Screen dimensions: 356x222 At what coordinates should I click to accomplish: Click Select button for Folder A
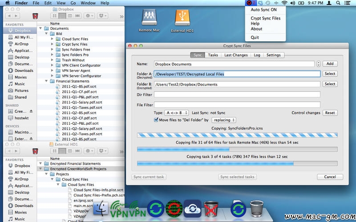pyautogui.click(x=330, y=74)
